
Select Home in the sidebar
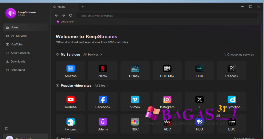tap(26, 27)
